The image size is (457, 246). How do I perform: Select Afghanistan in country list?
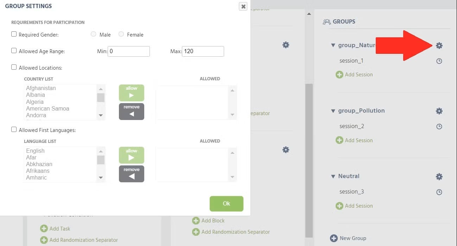point(41,88)
